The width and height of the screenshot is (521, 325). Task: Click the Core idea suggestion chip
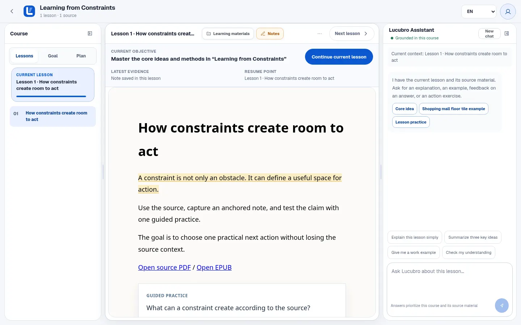point(404,109)
